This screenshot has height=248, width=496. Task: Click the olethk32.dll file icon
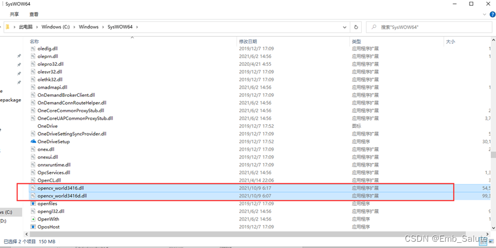pos(33,80)
